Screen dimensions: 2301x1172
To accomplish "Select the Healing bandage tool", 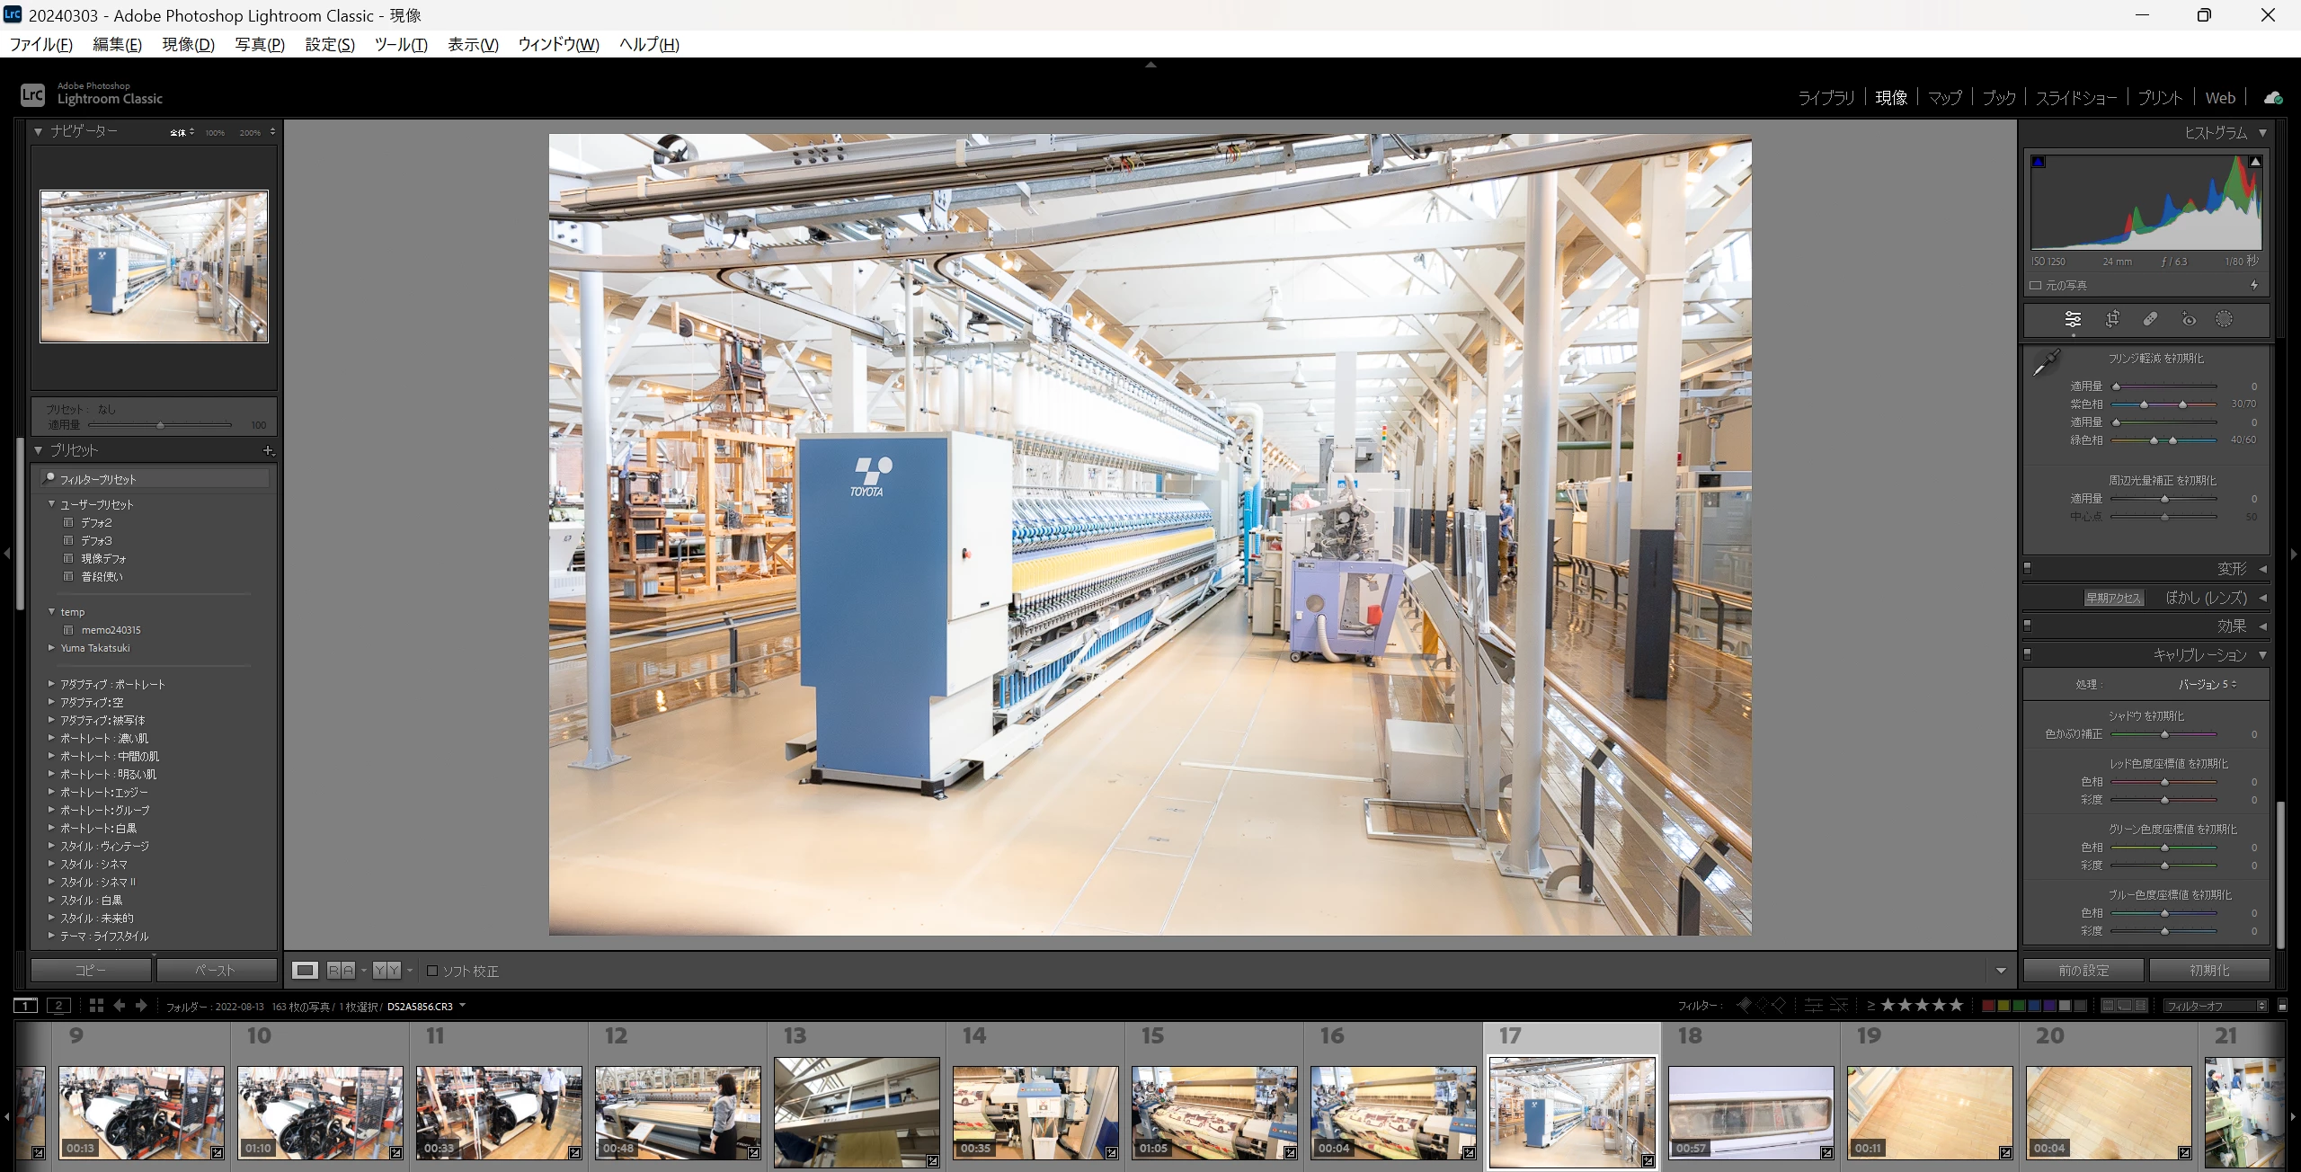I will tap(2150, 319).
